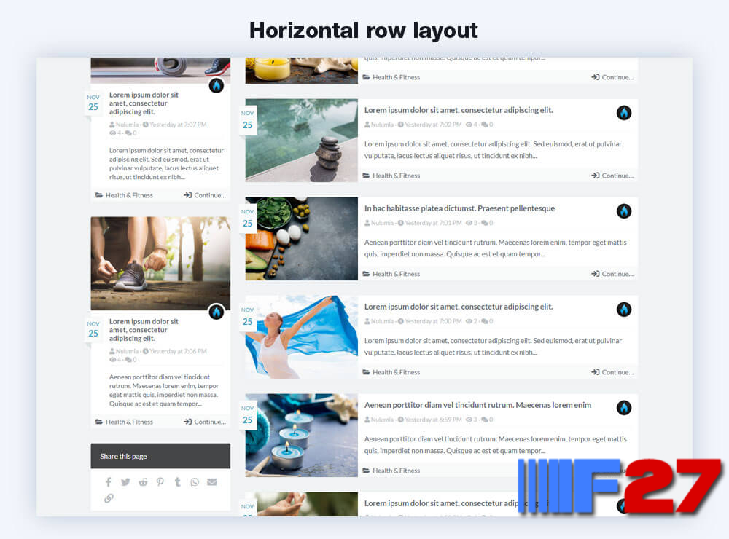The image size is (729, 539).
Task: Open Health & Fitness beside yellow candle thumbnail
Action: coord(391,77)
